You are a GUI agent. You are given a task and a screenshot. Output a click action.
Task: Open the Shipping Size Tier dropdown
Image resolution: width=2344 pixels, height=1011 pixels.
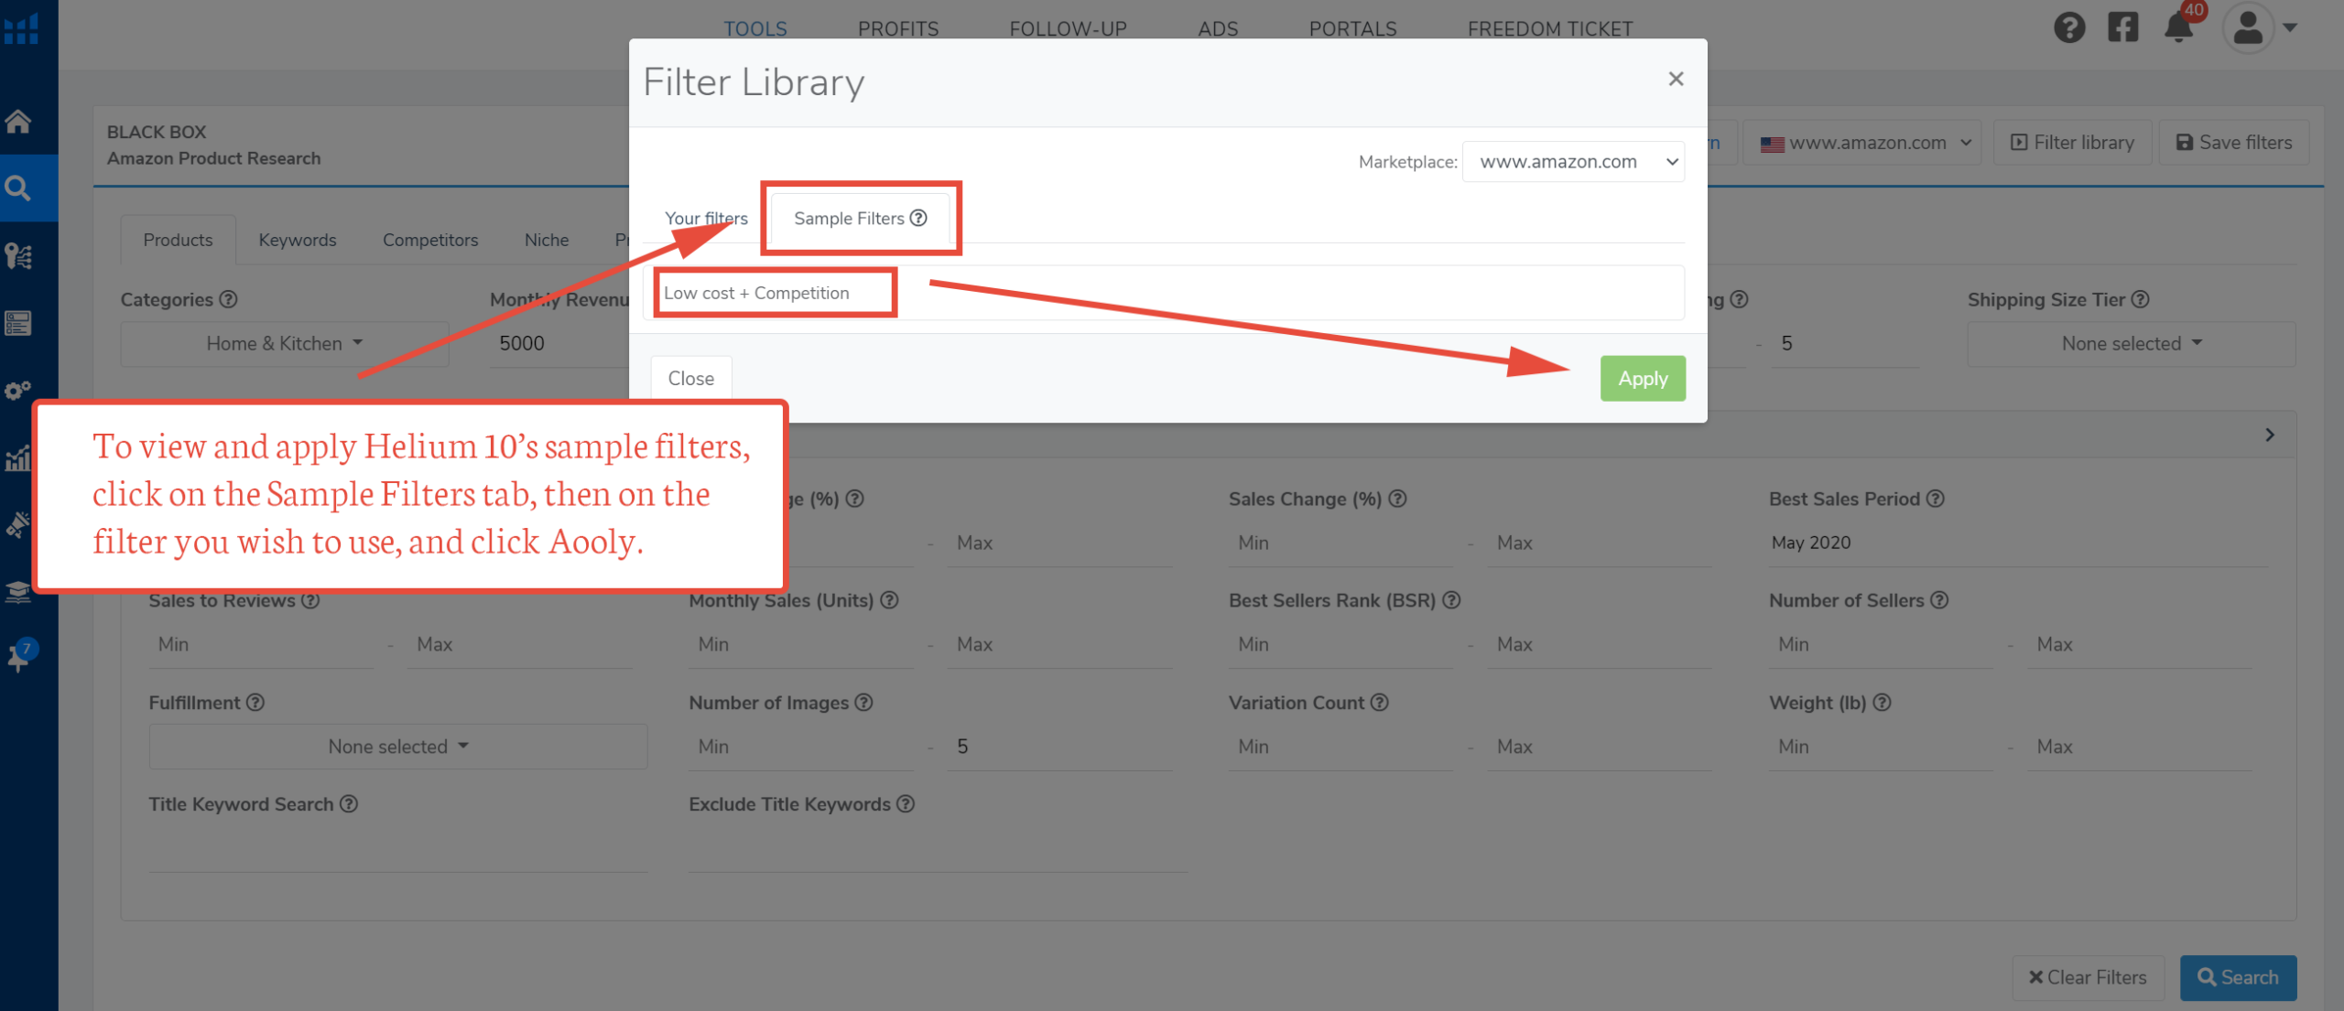[2131, 343]
